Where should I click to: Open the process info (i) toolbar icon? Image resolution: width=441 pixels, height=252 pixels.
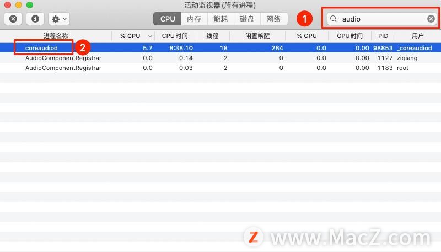click(x=35, y=19)
